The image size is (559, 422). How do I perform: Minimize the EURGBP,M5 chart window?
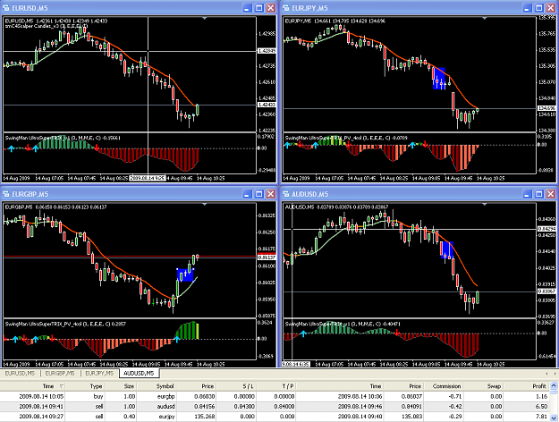click(x=248, y=194)
